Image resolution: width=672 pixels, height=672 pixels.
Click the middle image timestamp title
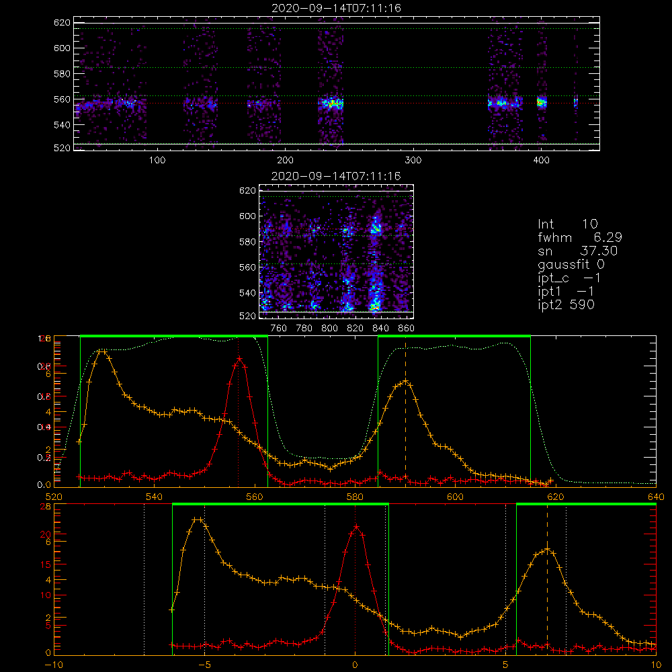coord(336,176)
